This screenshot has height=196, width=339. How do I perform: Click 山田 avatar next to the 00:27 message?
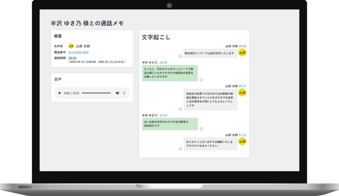242,92
